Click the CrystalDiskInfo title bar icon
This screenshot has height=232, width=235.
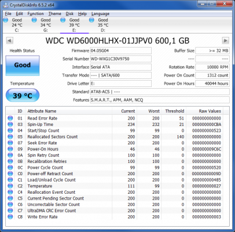(x=6, y=5)
